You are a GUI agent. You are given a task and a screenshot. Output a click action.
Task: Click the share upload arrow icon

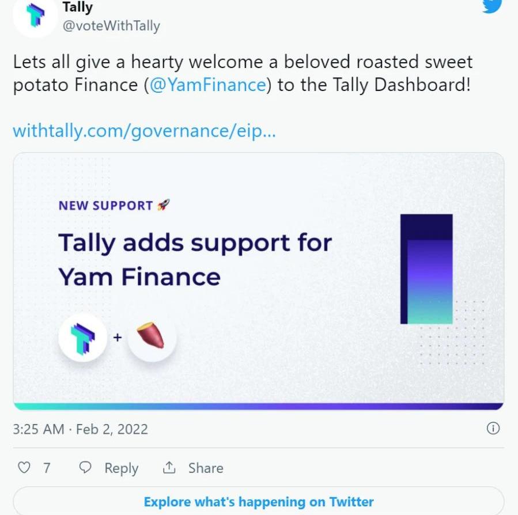click(169, 467)
